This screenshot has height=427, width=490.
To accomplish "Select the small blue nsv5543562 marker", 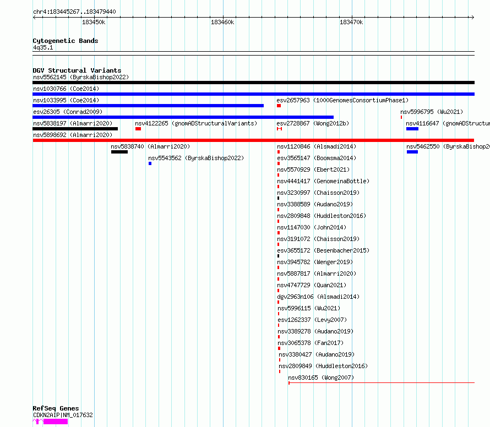I will 150,163.
